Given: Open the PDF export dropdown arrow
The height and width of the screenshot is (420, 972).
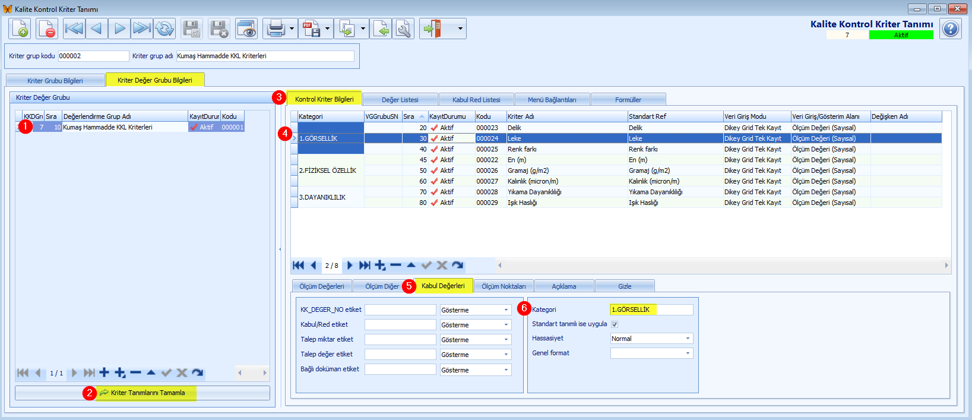Looking at the screenshot, I should [327, 29].
